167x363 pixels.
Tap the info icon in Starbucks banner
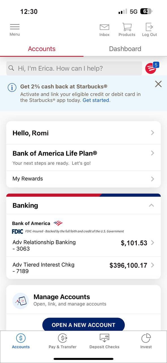pos(12,88)
